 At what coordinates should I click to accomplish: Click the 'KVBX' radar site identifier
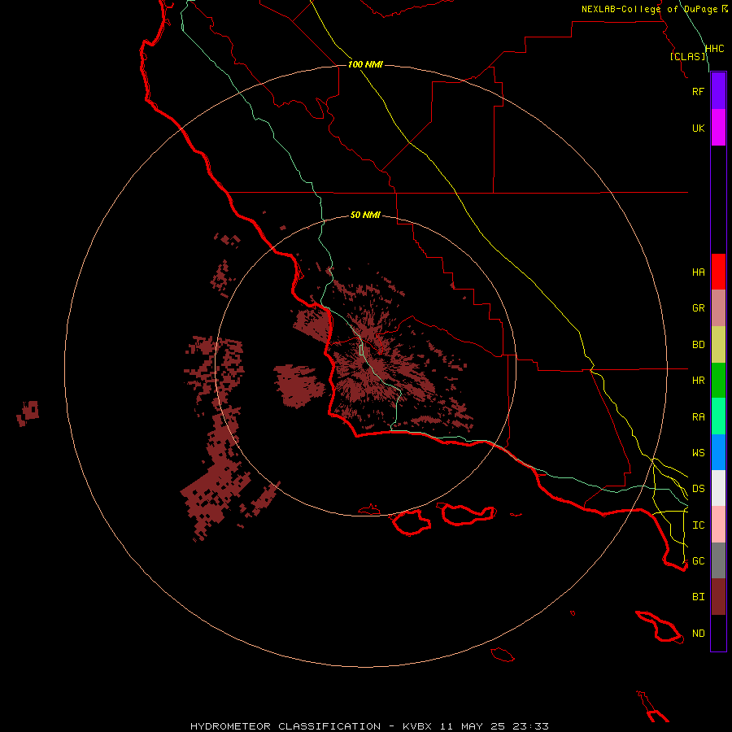(417, 726)
